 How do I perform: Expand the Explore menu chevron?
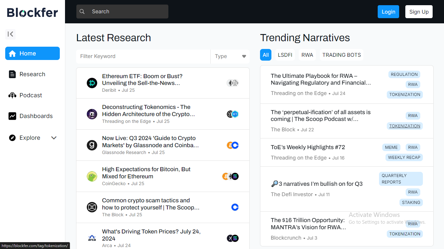[54, 138]
